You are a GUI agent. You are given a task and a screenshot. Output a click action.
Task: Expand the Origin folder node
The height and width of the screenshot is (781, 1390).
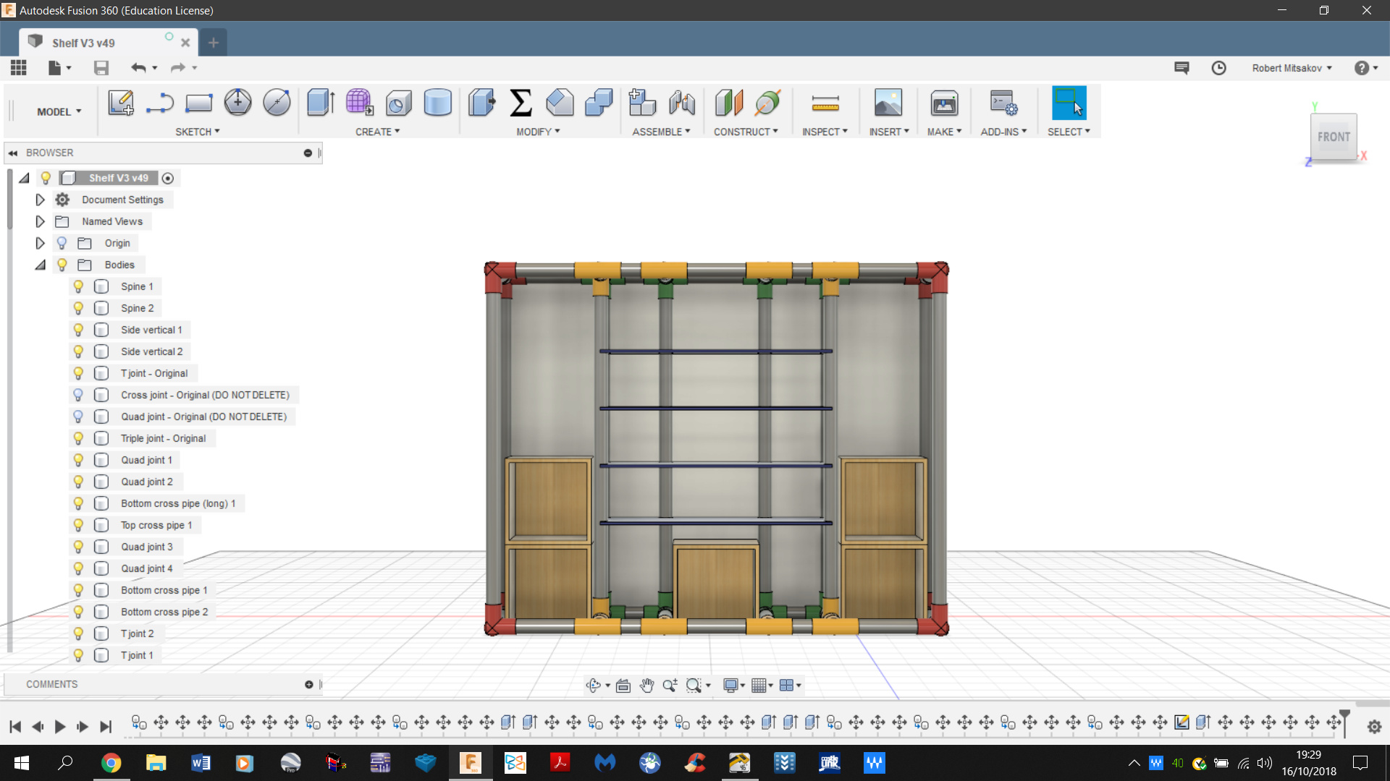point(41,243)
